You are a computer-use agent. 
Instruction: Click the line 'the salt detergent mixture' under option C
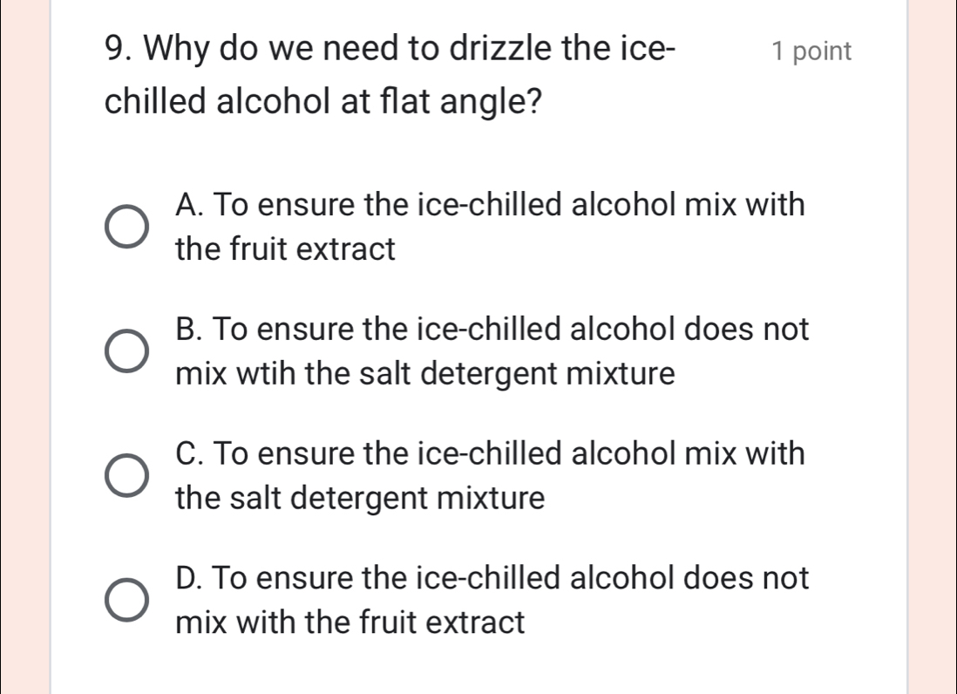[360, 498]
